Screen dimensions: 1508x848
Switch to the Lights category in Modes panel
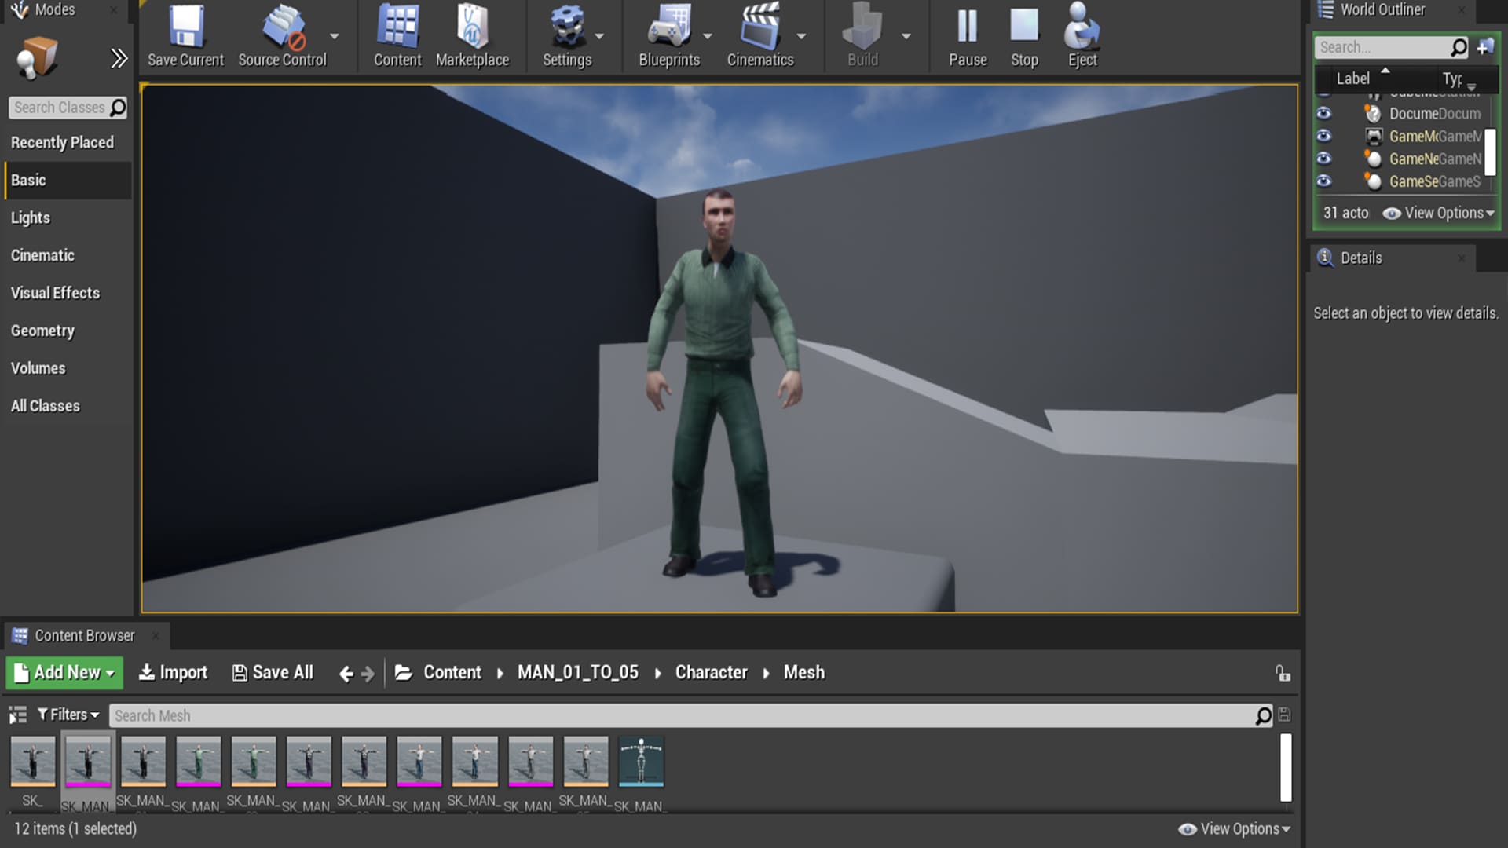tap(31, 217)
